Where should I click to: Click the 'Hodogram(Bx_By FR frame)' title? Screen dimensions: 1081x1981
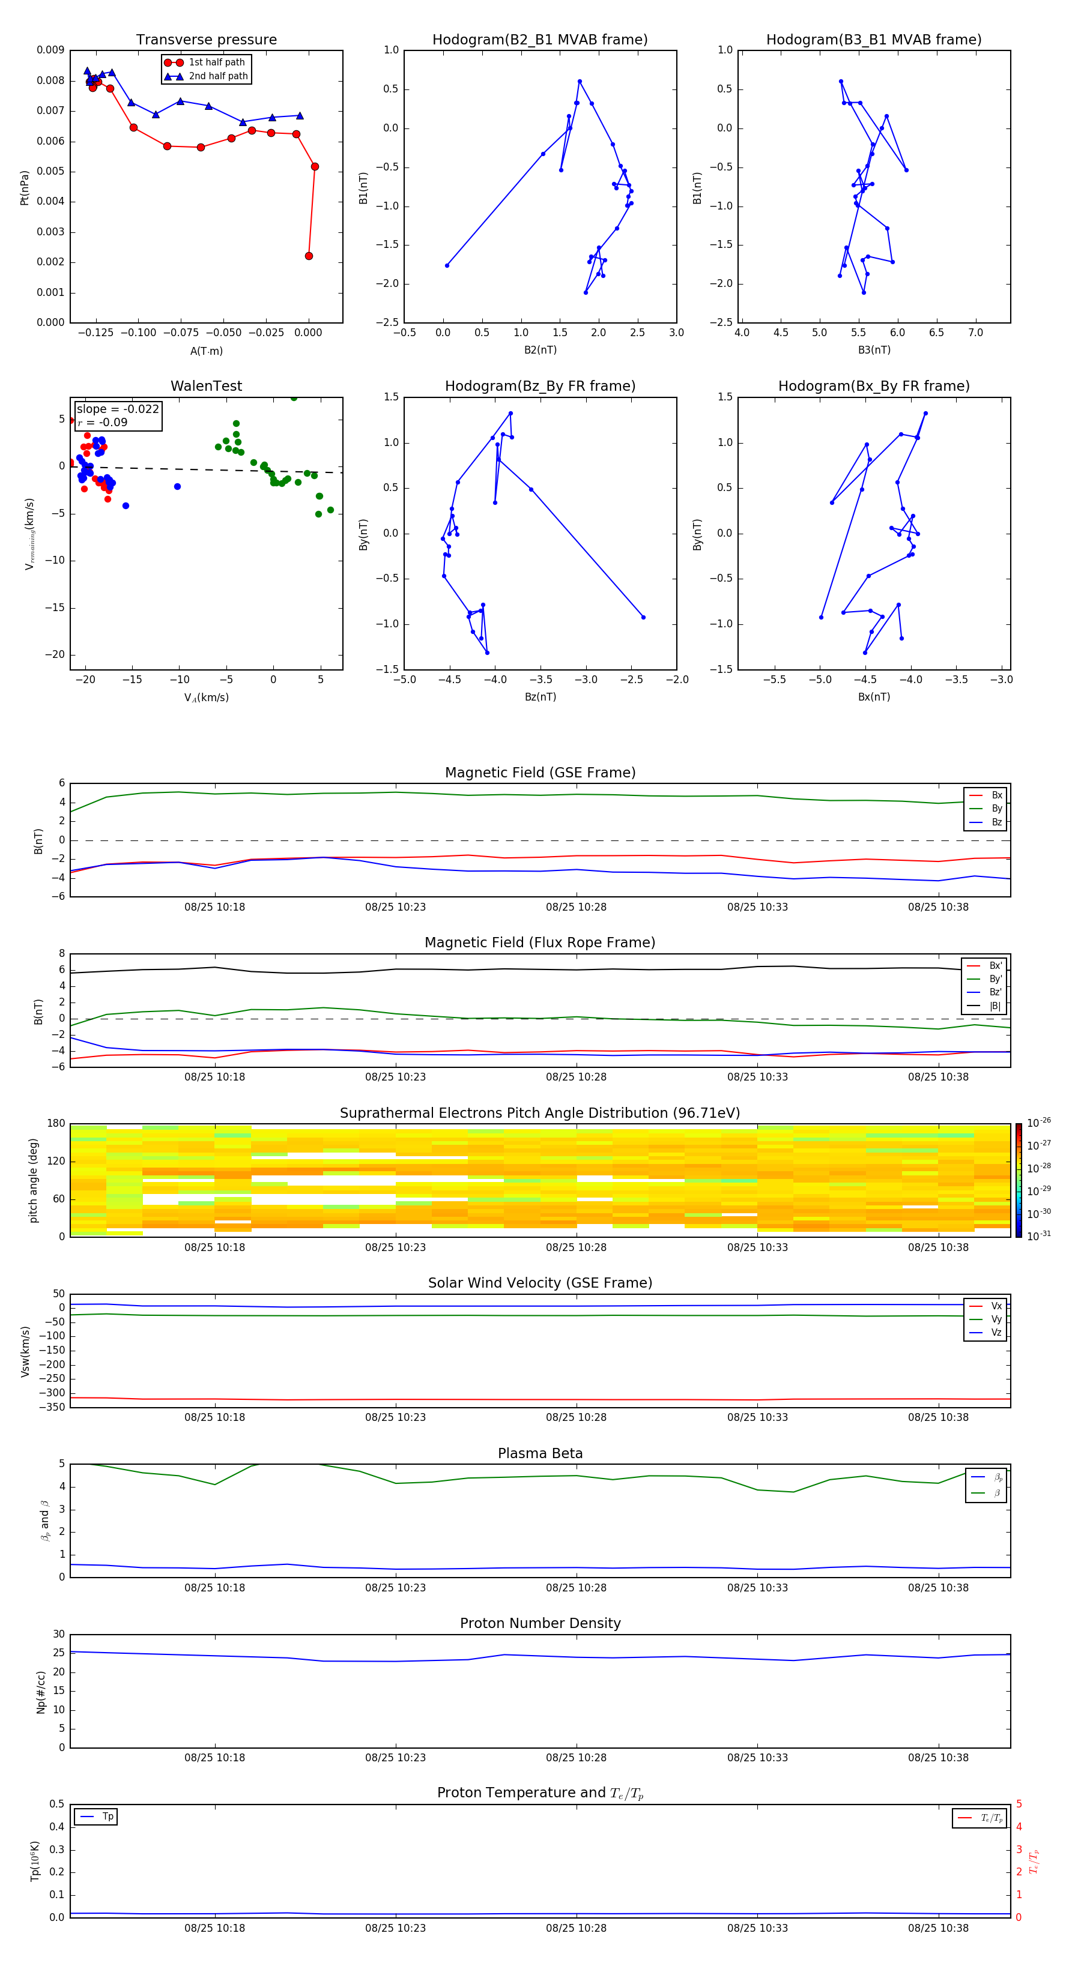pyautogui.click(x=874, y=386)
